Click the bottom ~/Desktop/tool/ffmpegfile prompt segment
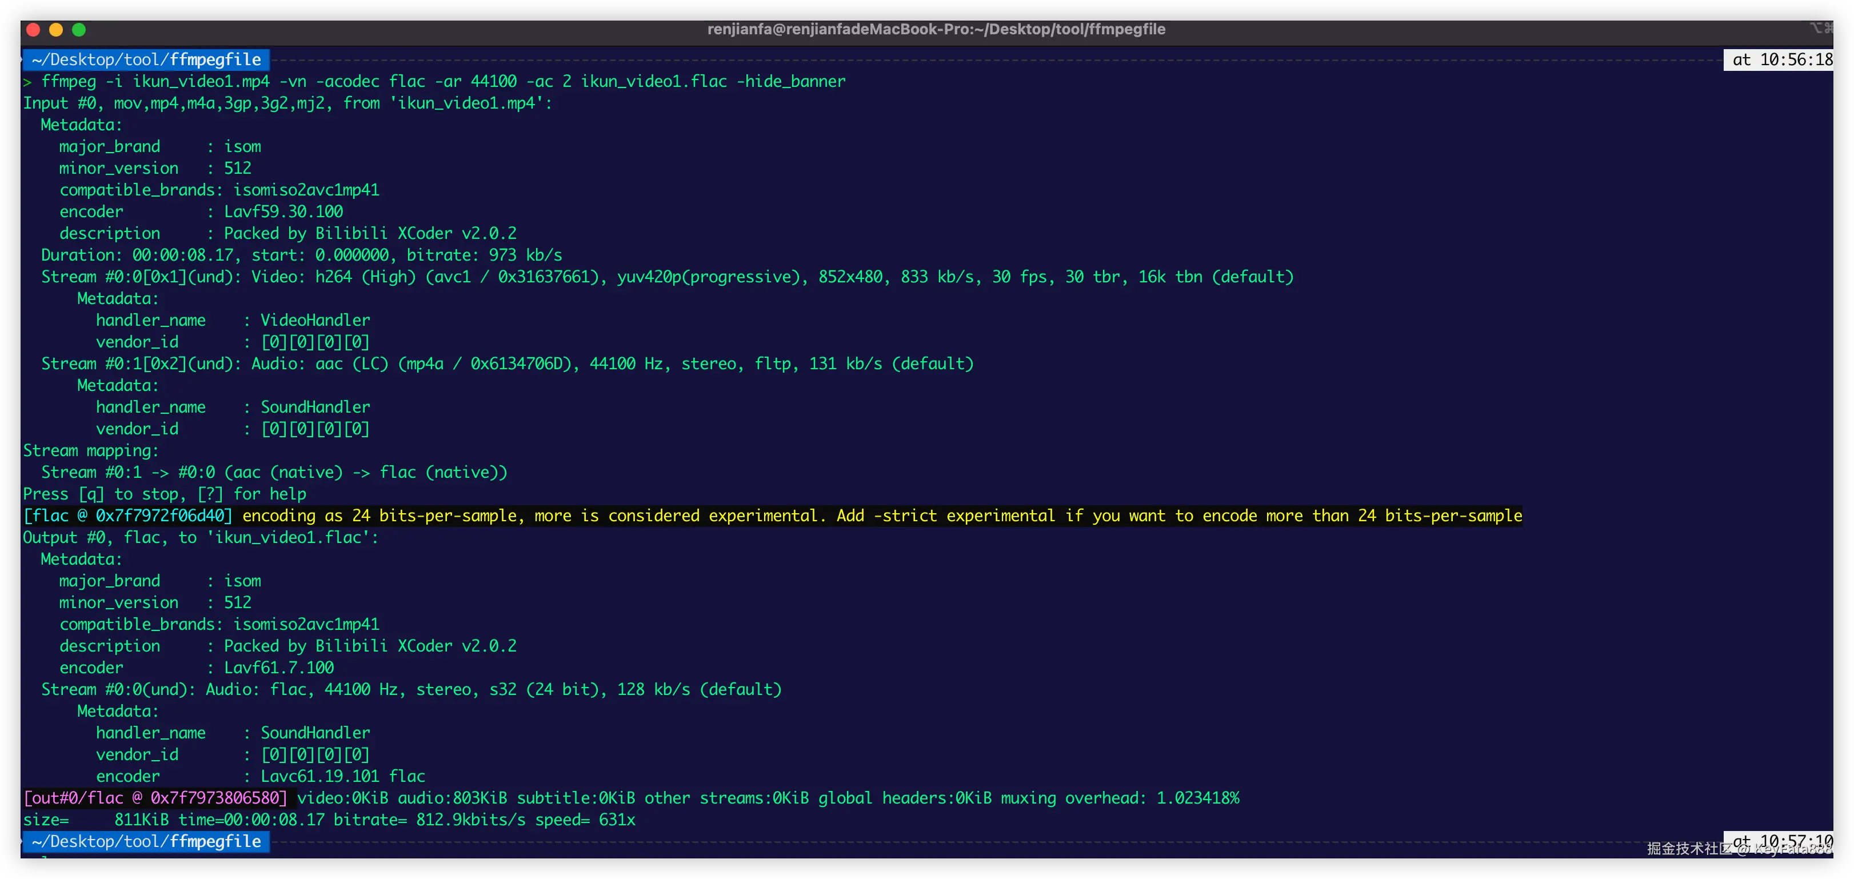This screenshot has height=879, width=1854. [146, 841]
